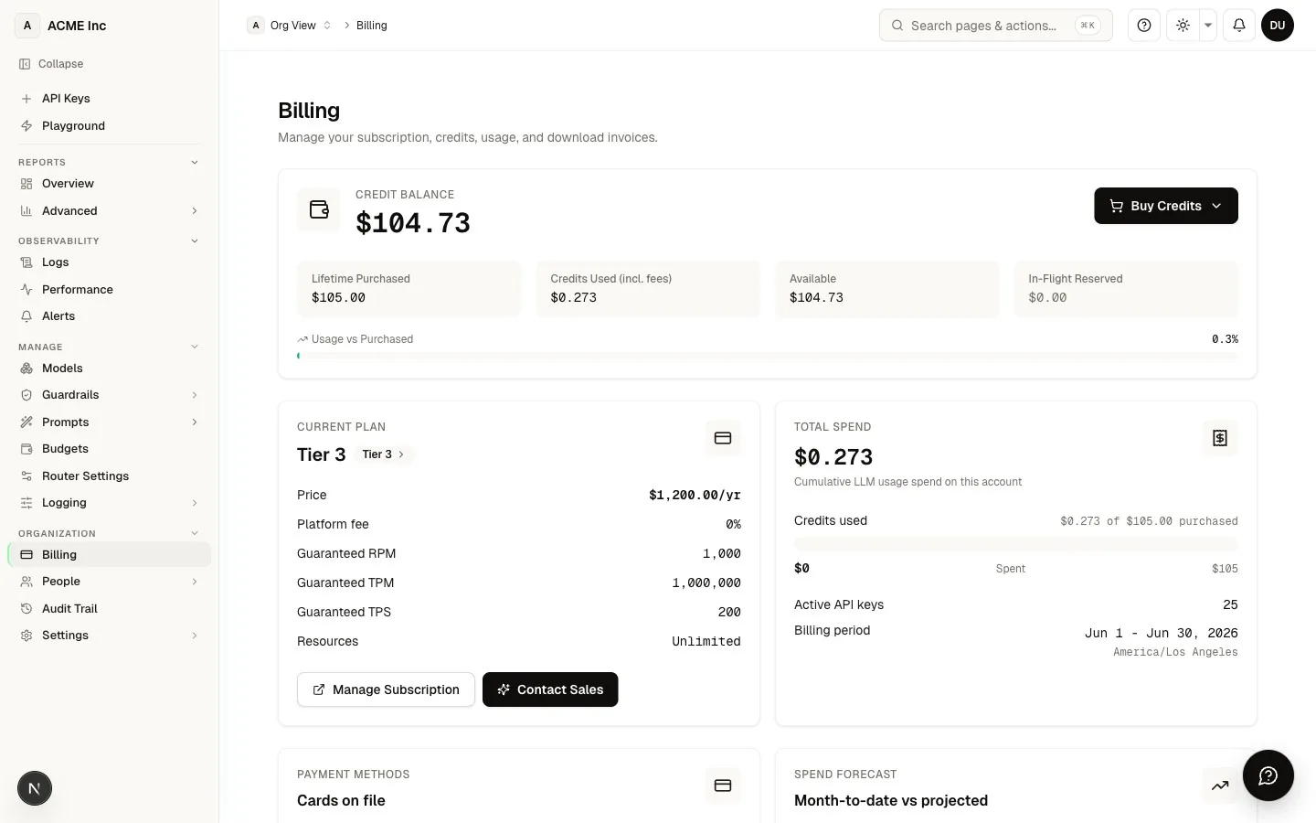Expand the Advanced reports submenu
This screenshot has width=1316, height=823.
194,210
